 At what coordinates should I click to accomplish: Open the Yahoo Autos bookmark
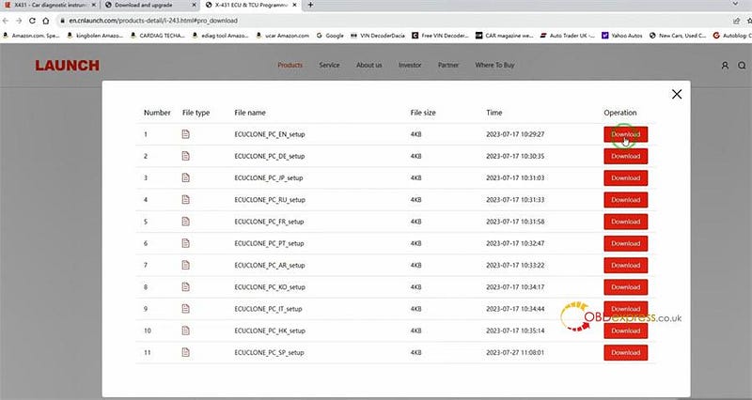click(x=622, y=36)
